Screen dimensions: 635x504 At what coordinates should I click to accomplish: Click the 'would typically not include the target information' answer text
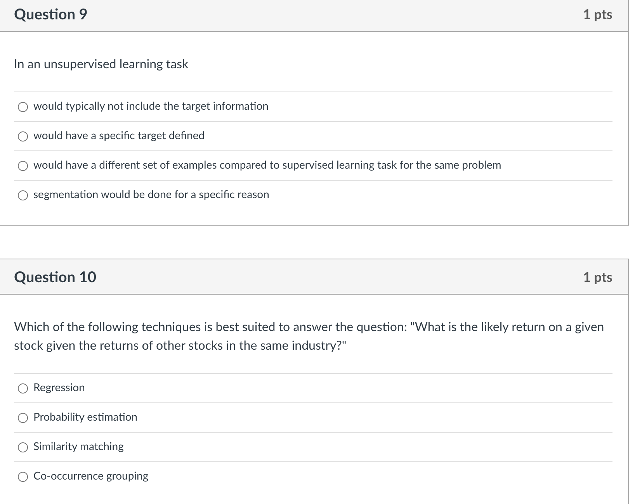(x=151, y=106)
